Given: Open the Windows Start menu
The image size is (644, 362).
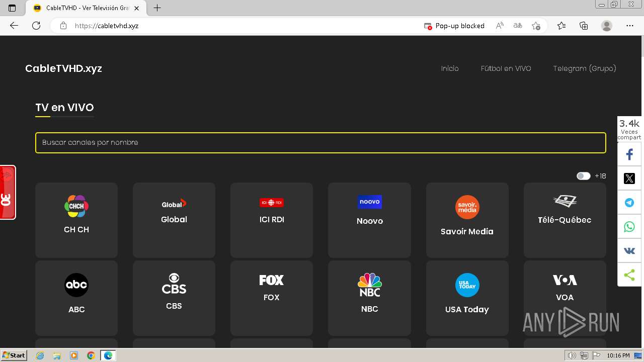Looking at the screenshot, I should [14, 355].
